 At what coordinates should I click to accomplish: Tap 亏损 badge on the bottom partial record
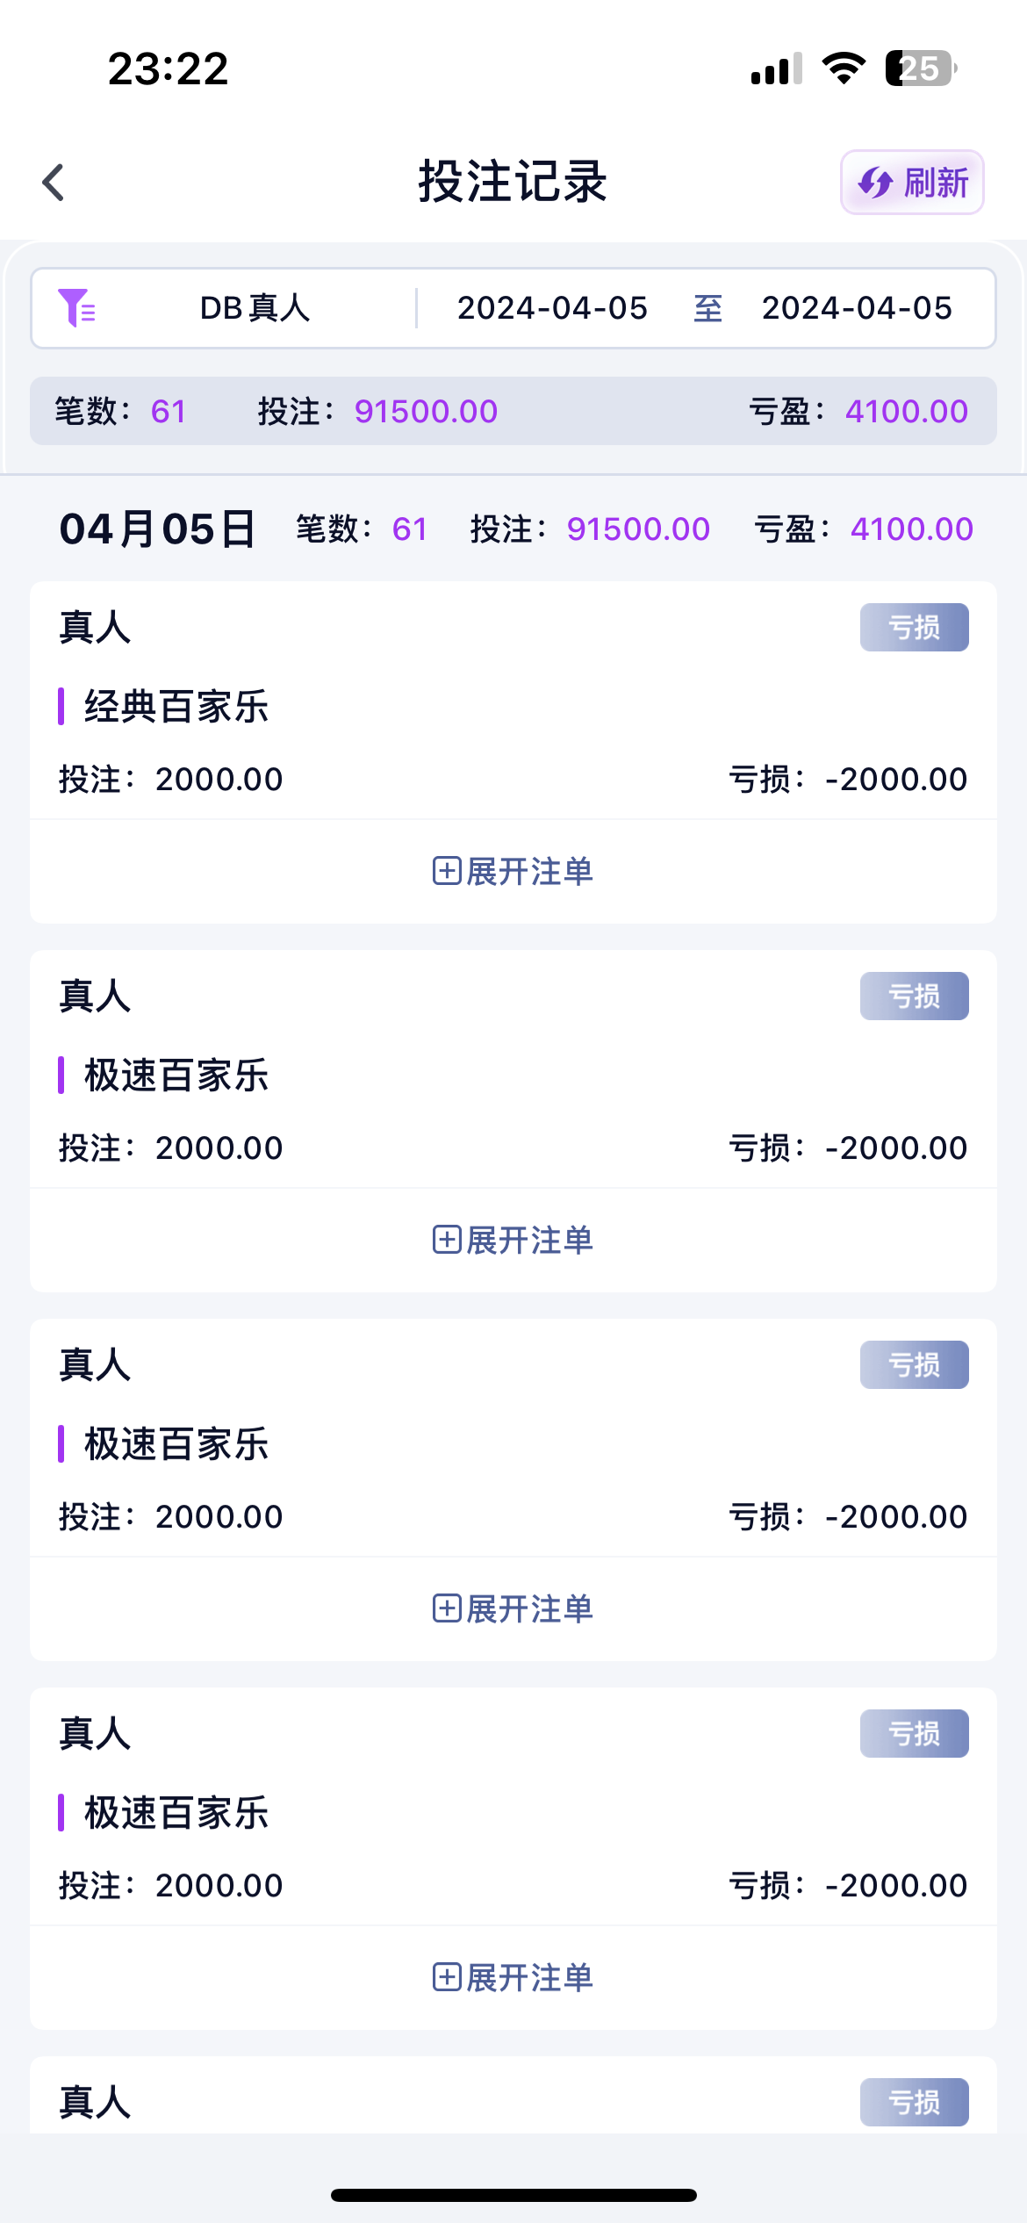click(x=914, y=2102)
